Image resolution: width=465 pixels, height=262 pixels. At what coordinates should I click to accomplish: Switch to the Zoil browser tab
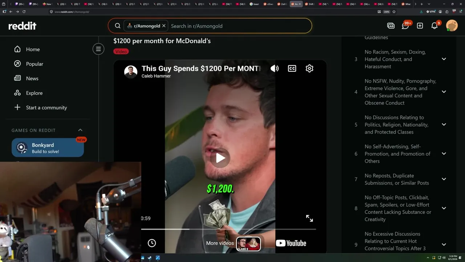[282, 4]
